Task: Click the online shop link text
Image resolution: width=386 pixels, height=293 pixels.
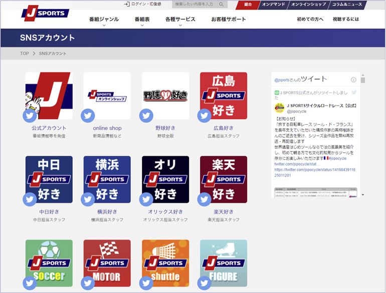Action: (107, 128)
